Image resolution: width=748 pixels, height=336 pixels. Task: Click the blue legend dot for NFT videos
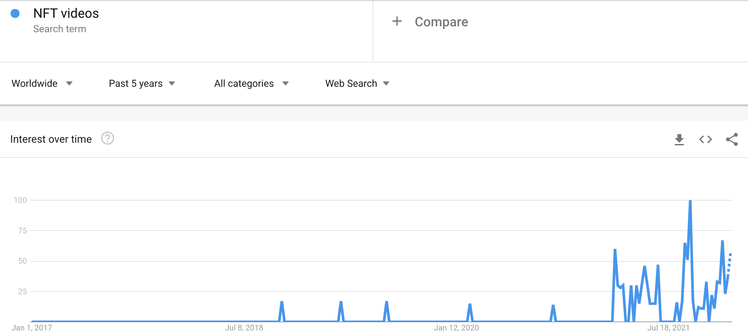(x=14, y=13)
